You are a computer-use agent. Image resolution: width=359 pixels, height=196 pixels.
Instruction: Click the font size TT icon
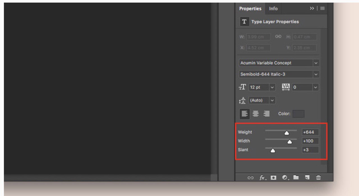tap(242, 87)
